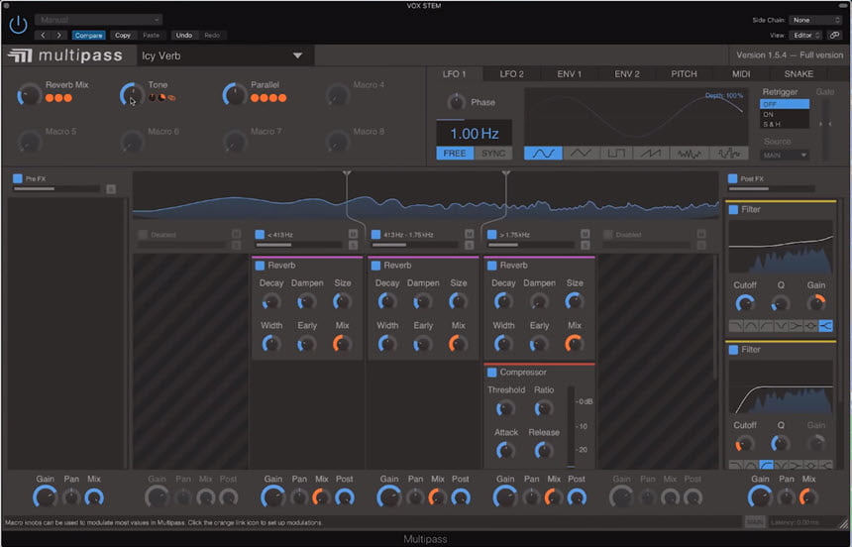
Task: Select the sawtooth LFO waveform shape
Action: 651,154
